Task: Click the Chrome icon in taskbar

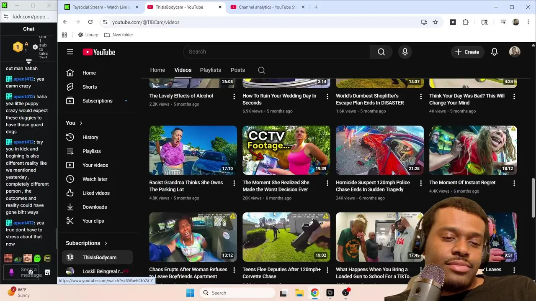Action: [314, 293]
